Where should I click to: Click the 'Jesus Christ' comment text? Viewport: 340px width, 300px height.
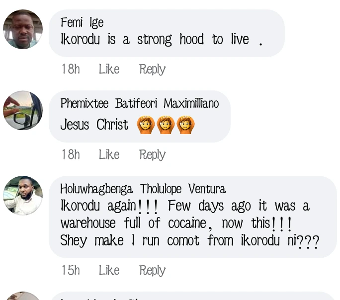(94, 124)
